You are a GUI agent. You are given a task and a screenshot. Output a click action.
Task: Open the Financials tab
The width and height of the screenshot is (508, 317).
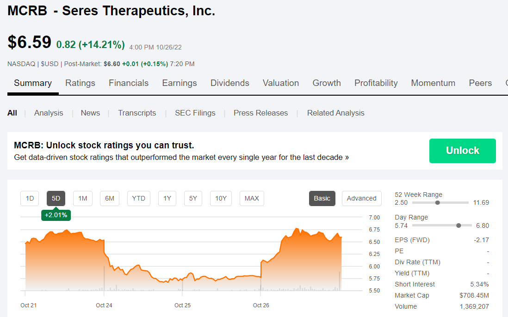(129, 83)
